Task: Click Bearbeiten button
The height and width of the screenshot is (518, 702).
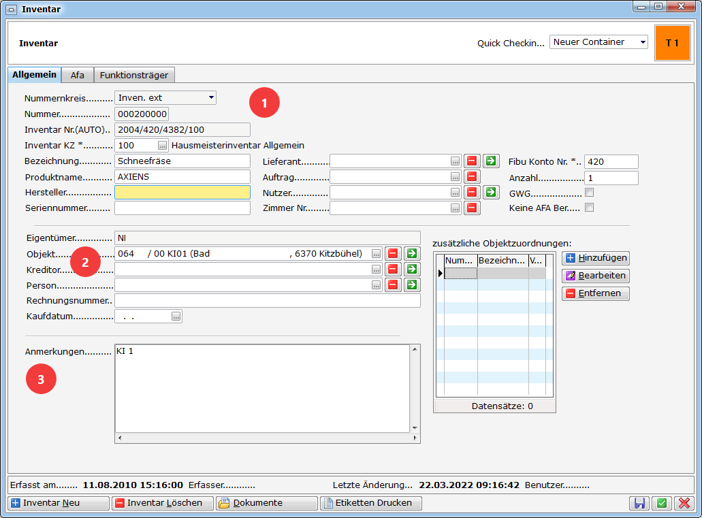Action: click(x=596, y=276)
